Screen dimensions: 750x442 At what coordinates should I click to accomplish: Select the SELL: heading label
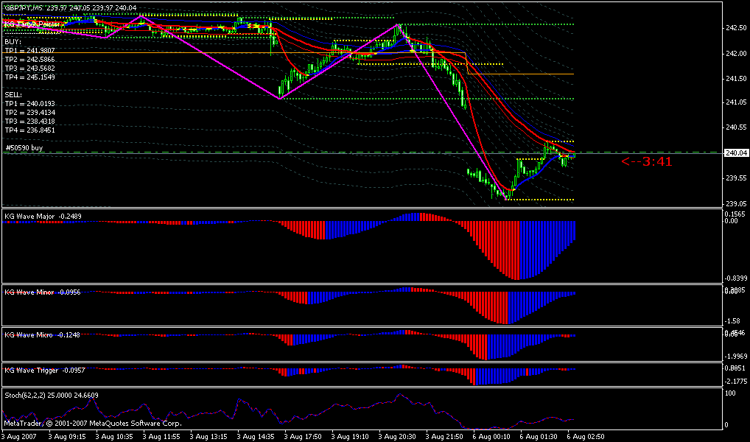pos(13,95)
